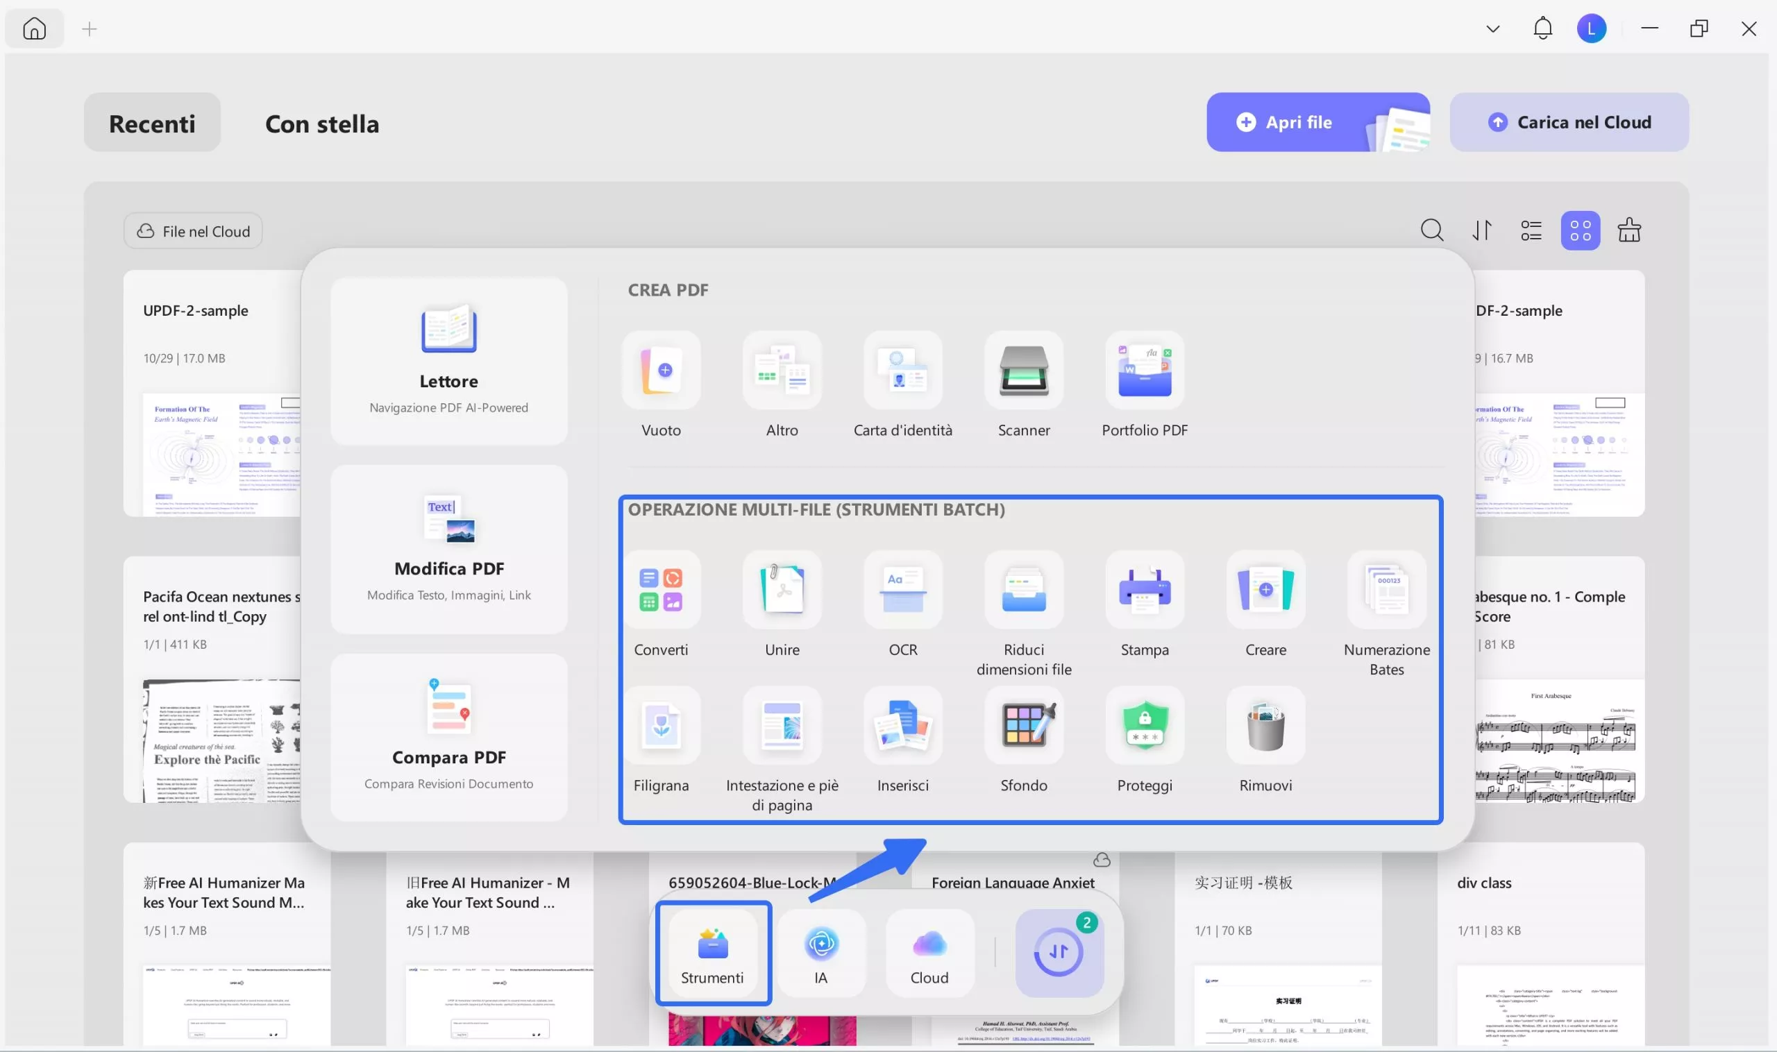The width and height of the screenshot is (1777, 1052).
Task: Switch to grid view layout
Action: (x=1579, y=230)
